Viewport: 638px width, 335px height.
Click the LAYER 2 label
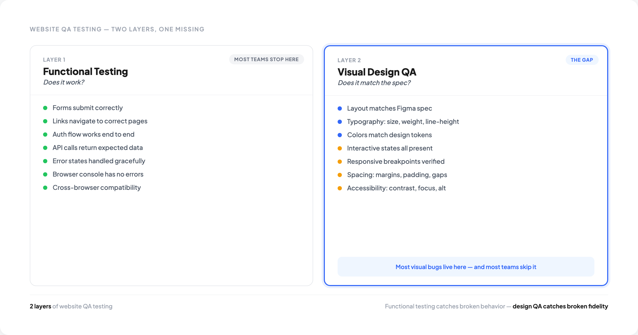pyautogui.click(x=349, y=60)
